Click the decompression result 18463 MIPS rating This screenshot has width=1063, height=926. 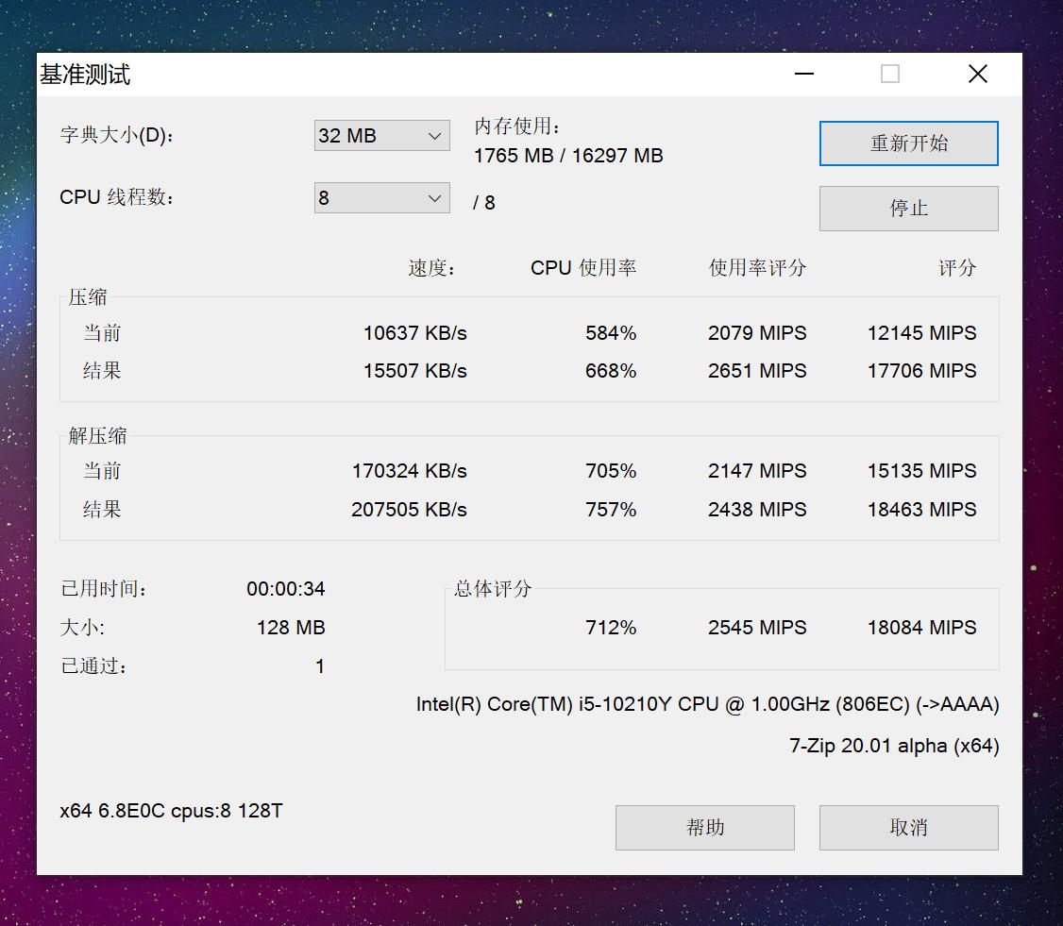pyautogui.click(x=921, y=510)
